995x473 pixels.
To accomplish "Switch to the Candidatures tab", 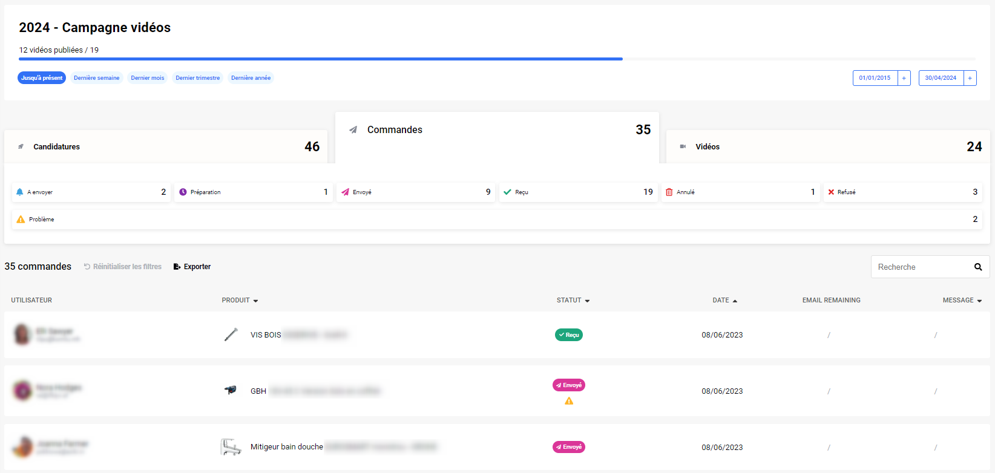I will pos(165,147).
